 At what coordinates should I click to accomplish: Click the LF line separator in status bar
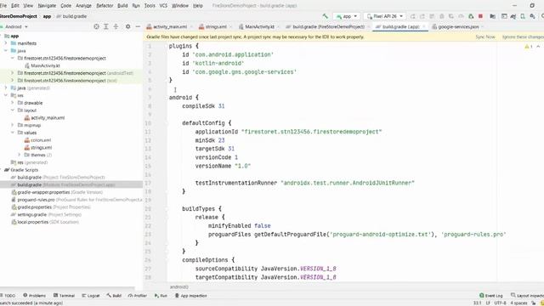click(488, 303)
